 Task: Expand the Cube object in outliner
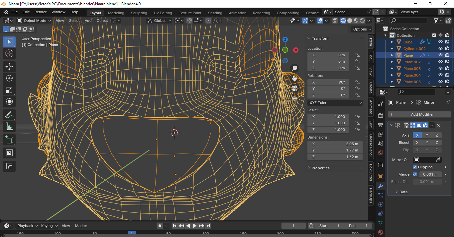coord(392,42)
